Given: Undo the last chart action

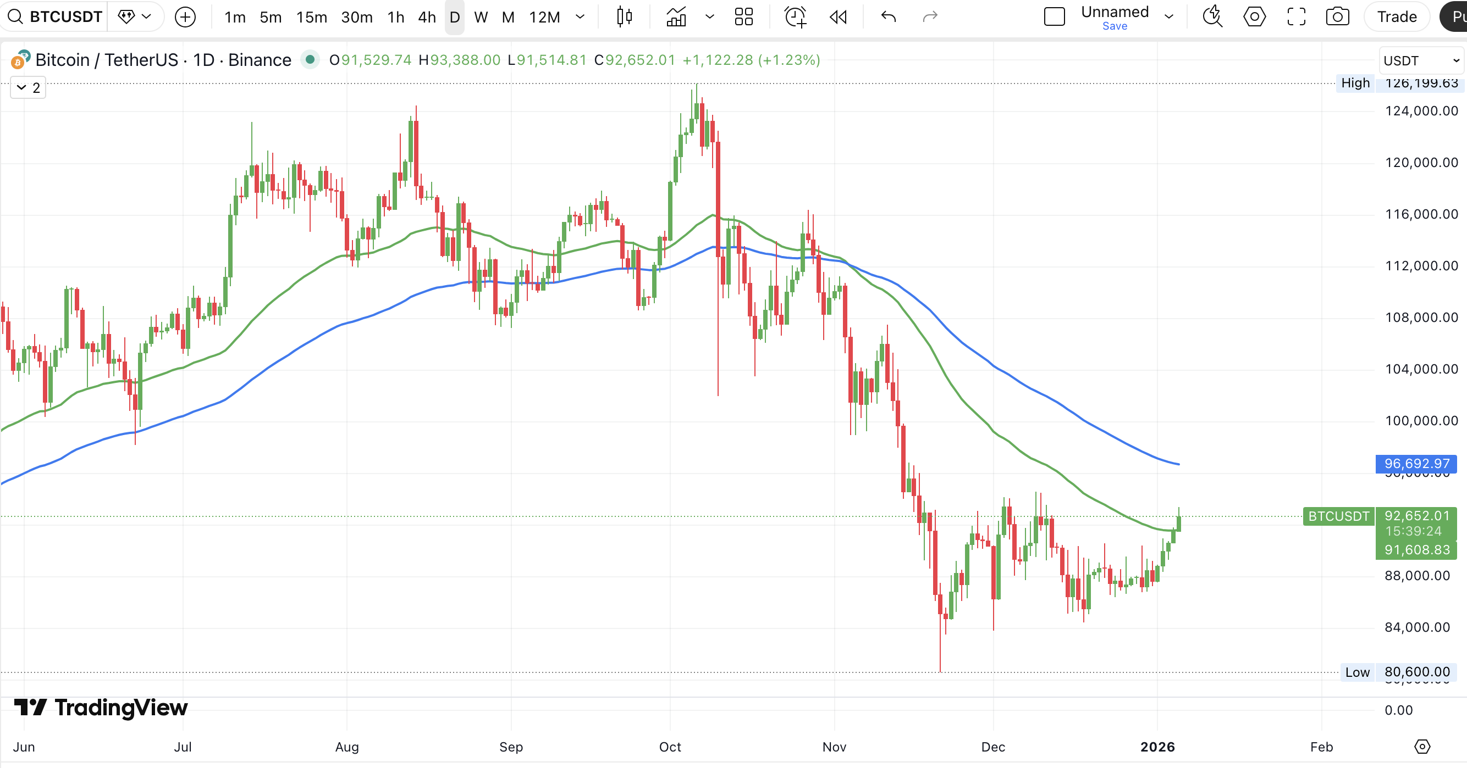Looking at the screenshot, I should click(x=889, y=17).
